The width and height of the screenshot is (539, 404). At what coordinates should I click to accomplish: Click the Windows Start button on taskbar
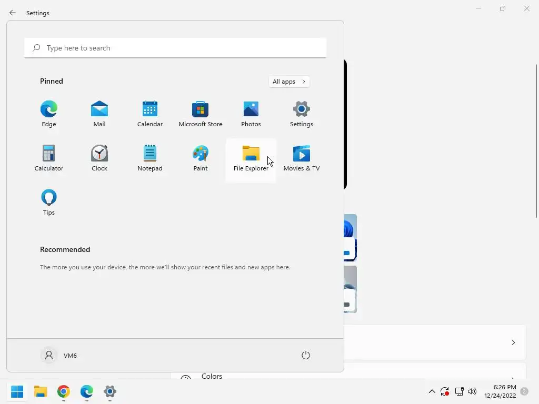(17, 391)
